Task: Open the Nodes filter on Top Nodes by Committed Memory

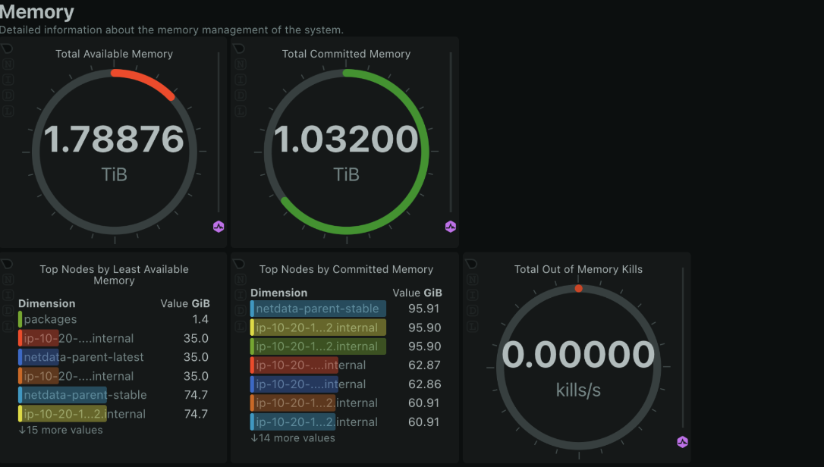Action: pos(241,277)
